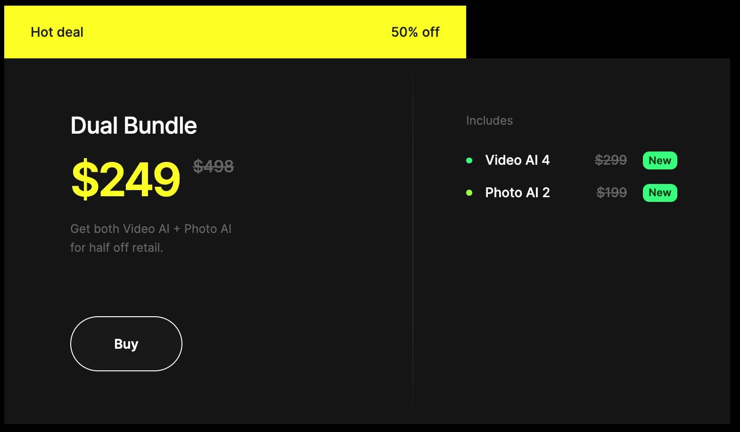This screenshot has width=740, height=432.
Task: Click the green bullet next to Video AI 4
Action: pyautogui.click(x=469, y=160)
